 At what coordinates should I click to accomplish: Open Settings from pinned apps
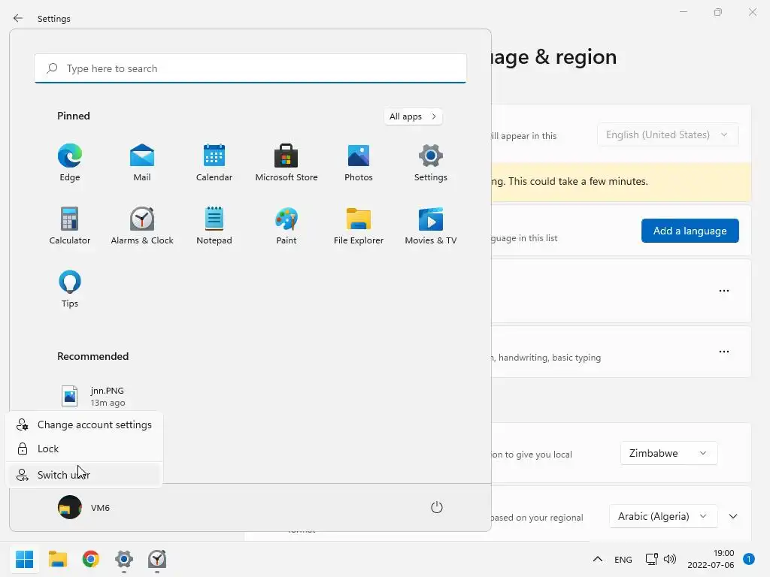[431, 162]
